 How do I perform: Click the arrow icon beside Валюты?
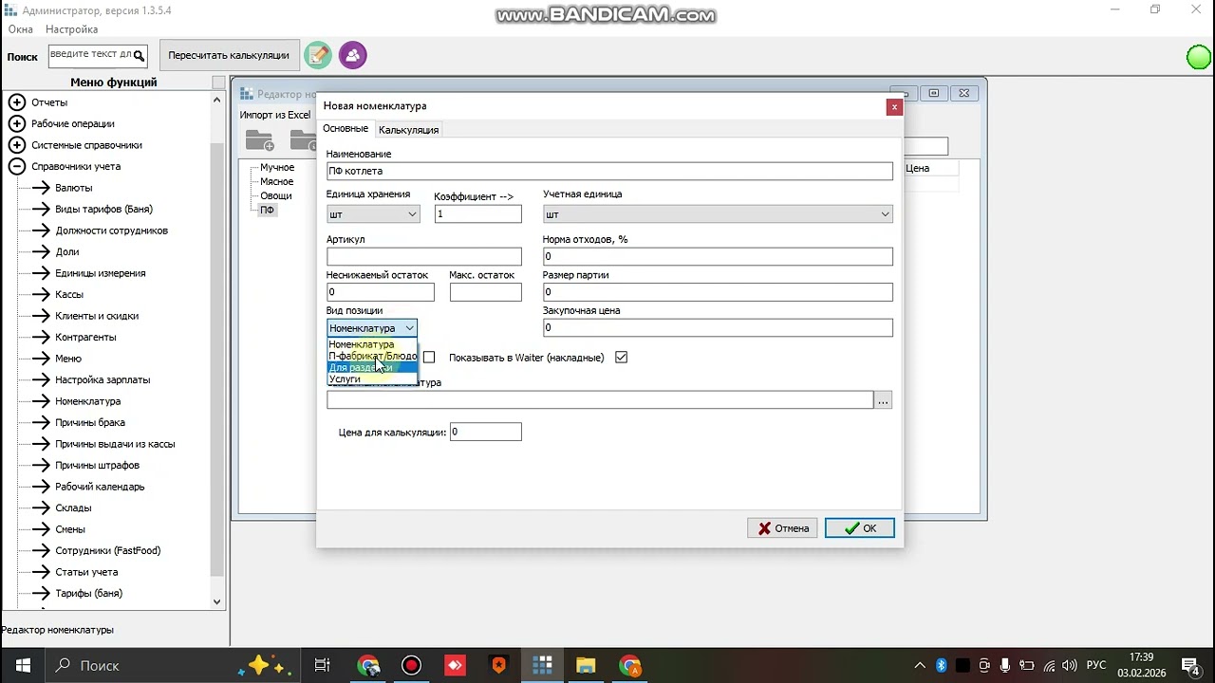40,188
